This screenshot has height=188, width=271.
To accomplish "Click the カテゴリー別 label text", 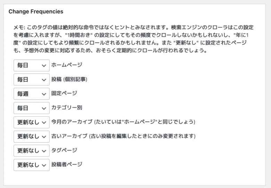I will tap(67, 108).
